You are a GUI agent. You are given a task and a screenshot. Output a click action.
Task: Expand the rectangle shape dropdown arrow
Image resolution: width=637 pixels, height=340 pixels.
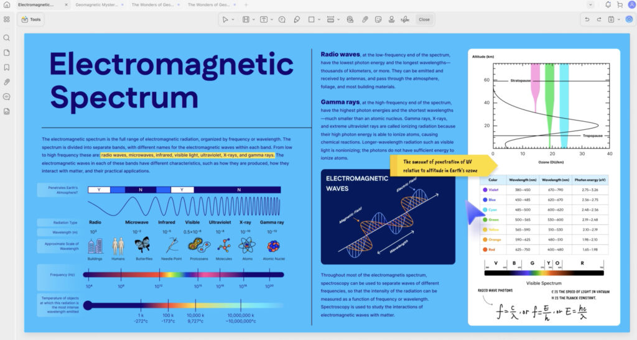coord(319,19)
